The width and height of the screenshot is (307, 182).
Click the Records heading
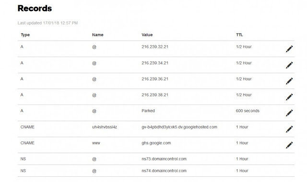[x=35, y=8]
